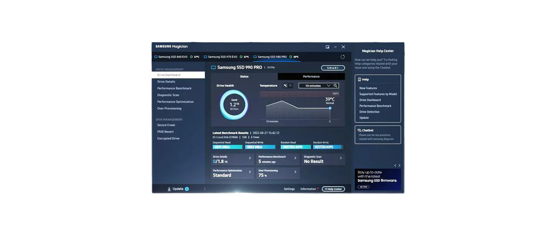This screenshot has height=231, width=556.
Task: Click the Help book icon
Action: tap(360, 79)
